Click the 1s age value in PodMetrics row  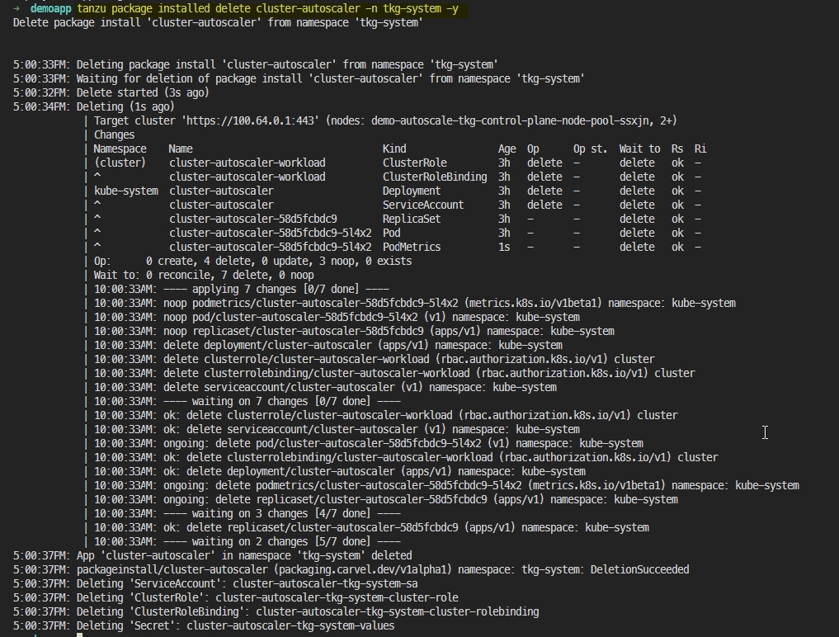[x=503, y=247]
